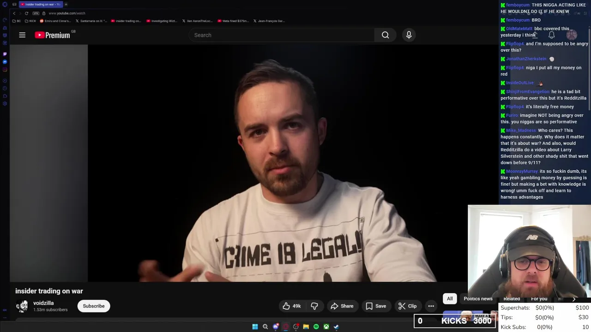
Task: Open Windows taskbar search
Action: [x=265, y=326]
